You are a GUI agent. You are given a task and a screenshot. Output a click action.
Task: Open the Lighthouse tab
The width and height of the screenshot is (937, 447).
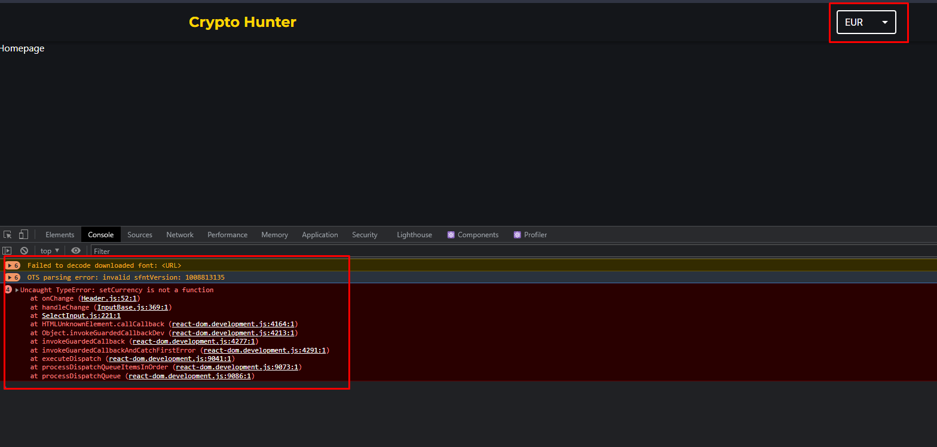tap(415, 235)
